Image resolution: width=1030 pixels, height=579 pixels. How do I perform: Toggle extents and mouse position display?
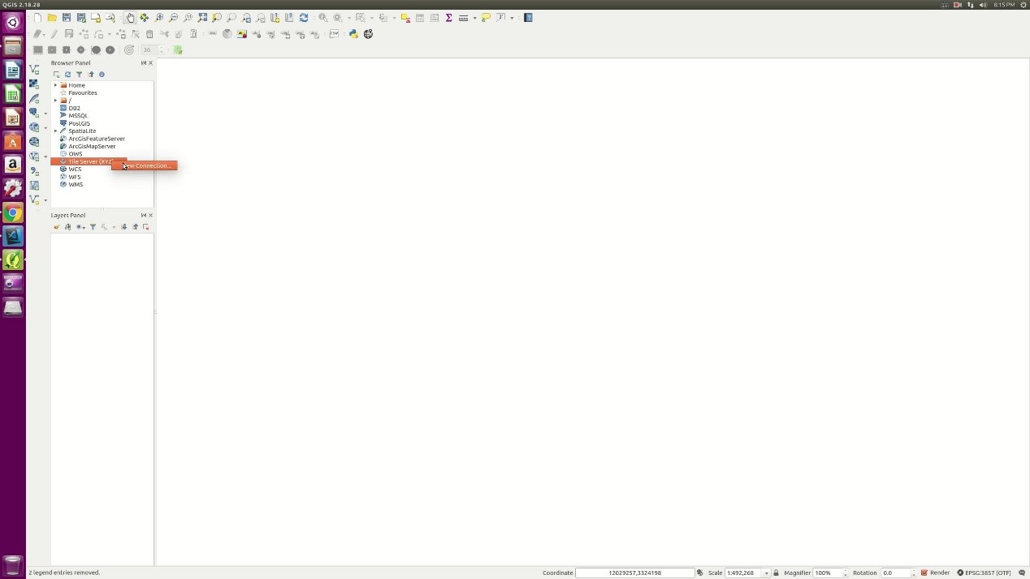(x=699, y=573)
